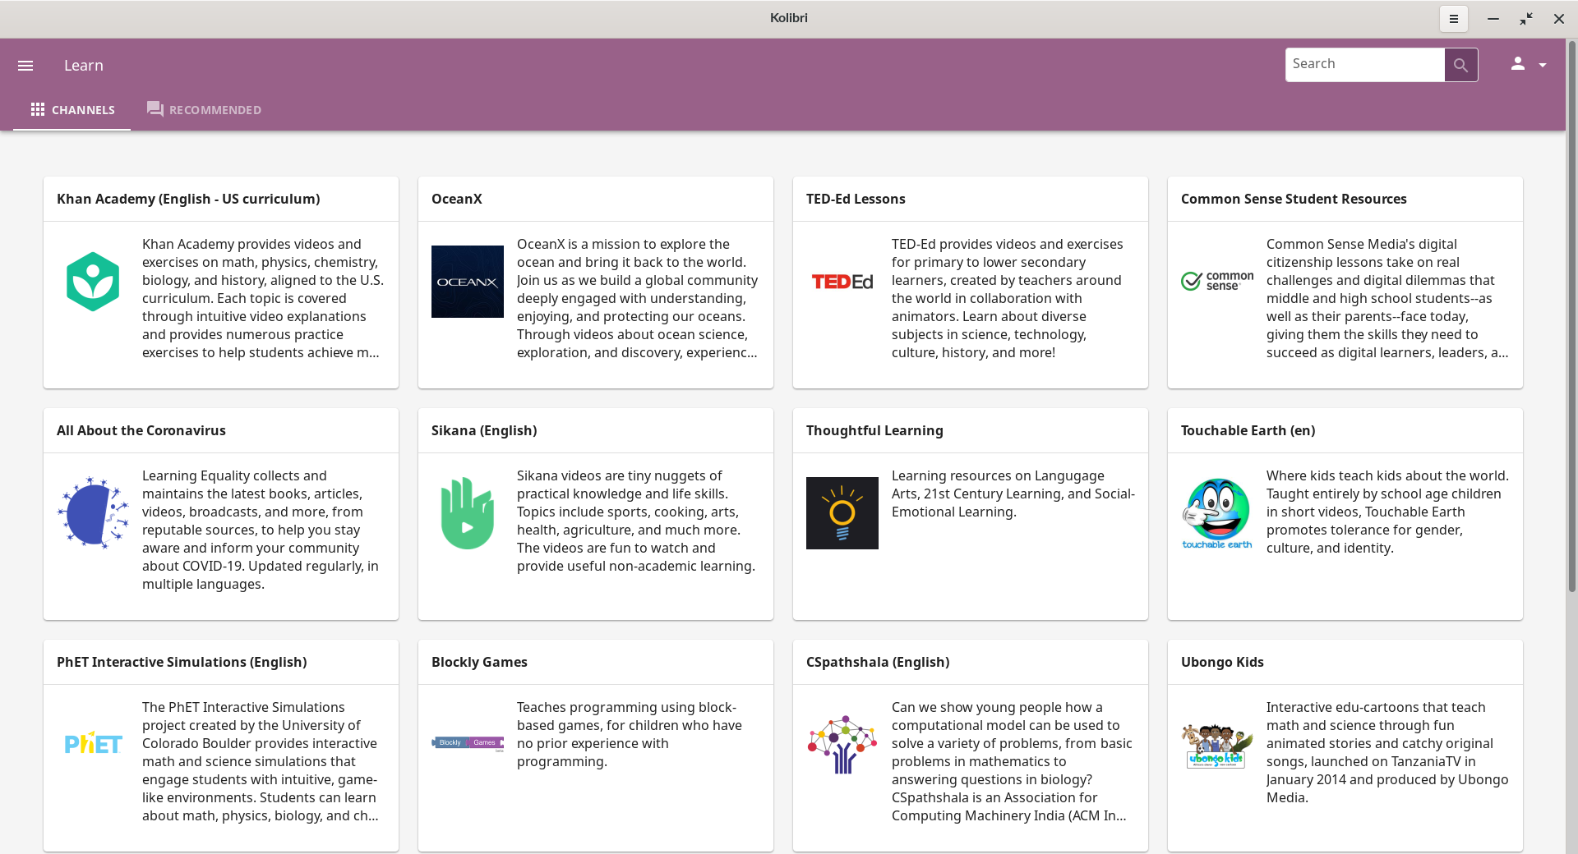Click the 'Teaches programming' description text

pos(630,735)
